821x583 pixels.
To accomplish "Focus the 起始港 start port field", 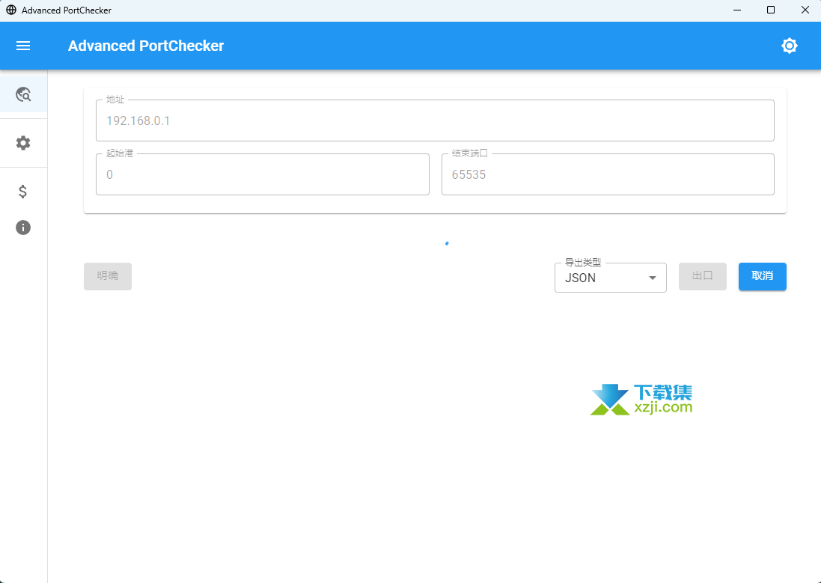I will coord(263,174).
